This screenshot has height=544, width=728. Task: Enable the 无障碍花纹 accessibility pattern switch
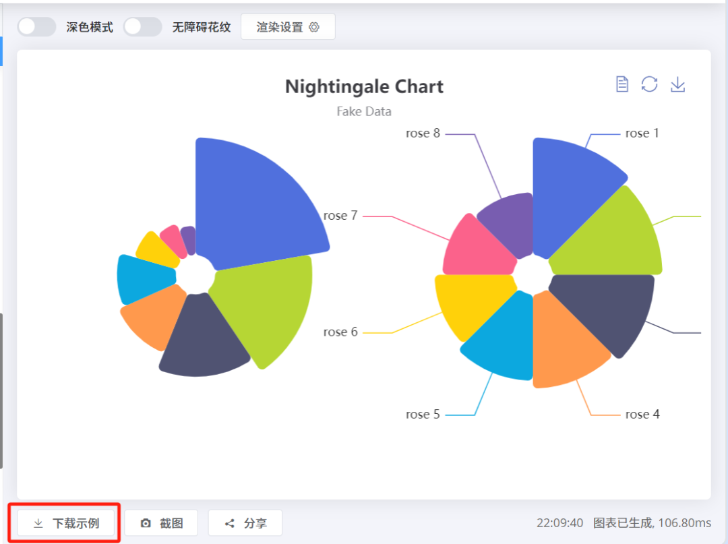coord(142,26)
